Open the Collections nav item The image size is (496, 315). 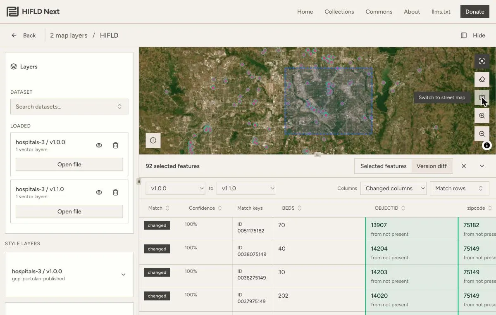[339, 12]
